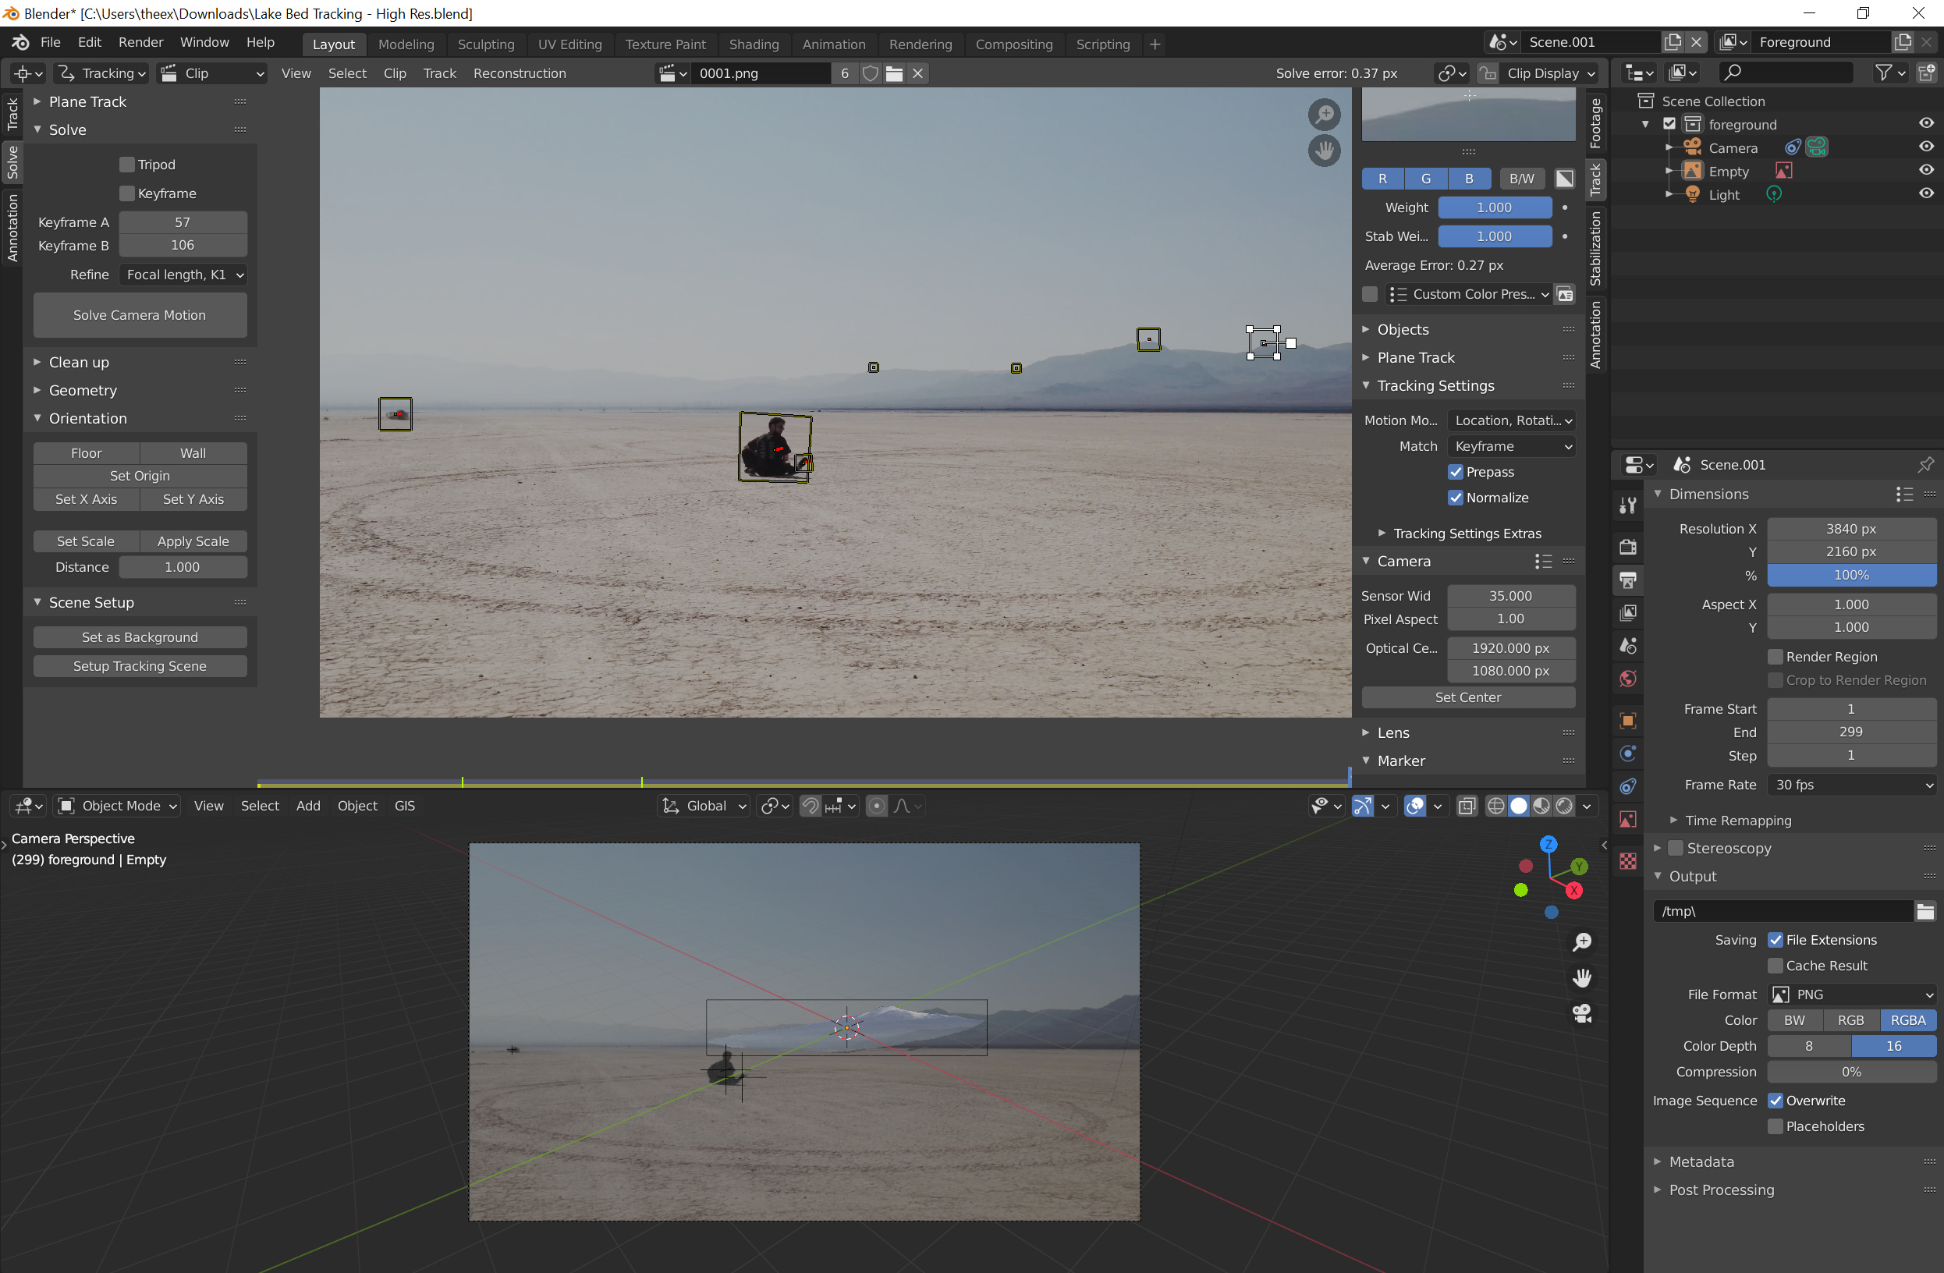
Task: Open the Object properties orange square icon
Action: pos(1628,721)
